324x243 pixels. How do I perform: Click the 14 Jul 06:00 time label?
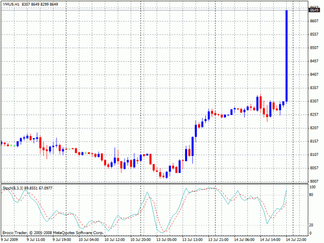(x=244, y=239)
